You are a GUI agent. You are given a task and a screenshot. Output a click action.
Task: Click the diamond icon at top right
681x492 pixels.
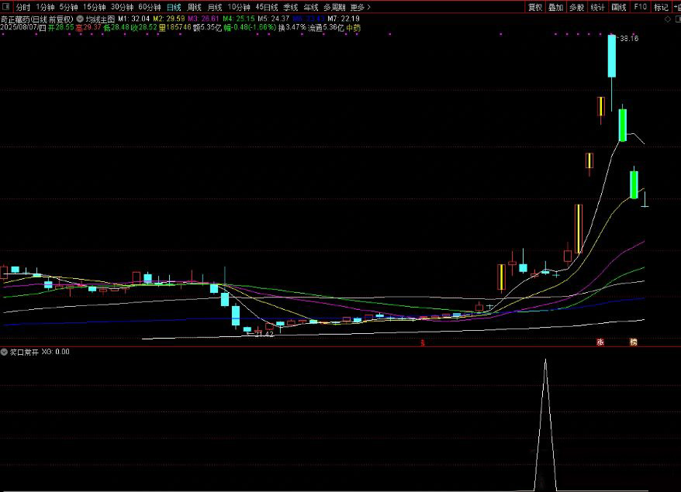(x=669, y=18)
